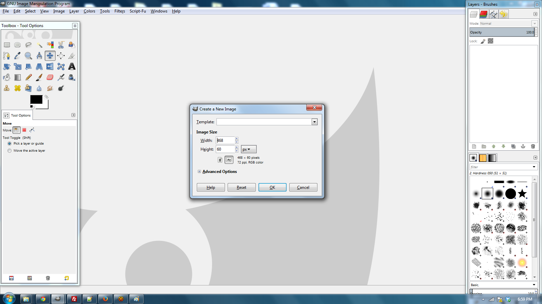Viewport: 542px width, 304px height.
Task: Select the Smudge tool
Action: point(50,88)
